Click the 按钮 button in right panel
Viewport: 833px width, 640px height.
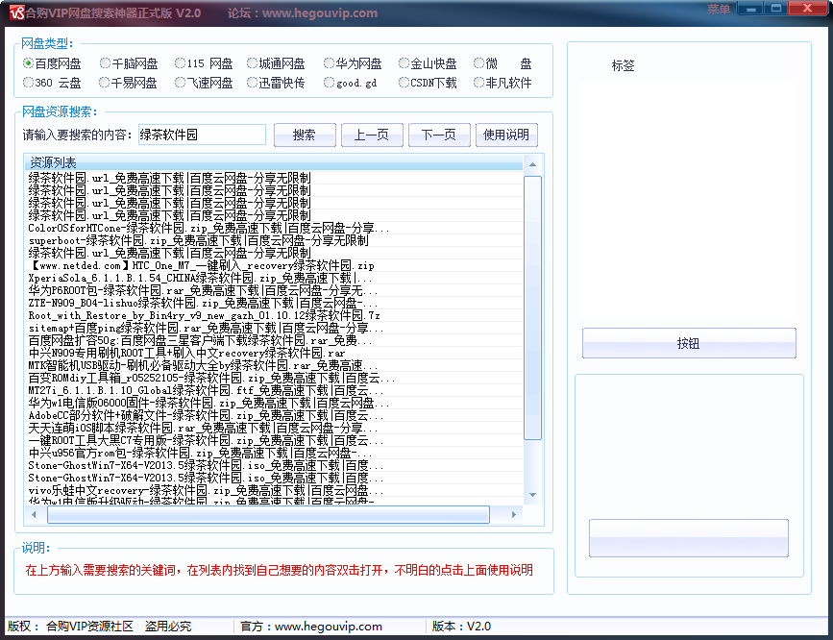[689, 343]
